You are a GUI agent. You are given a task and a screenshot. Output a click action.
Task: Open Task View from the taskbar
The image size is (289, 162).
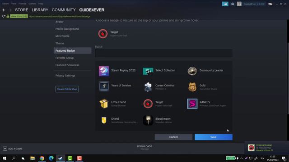(23, 158)
